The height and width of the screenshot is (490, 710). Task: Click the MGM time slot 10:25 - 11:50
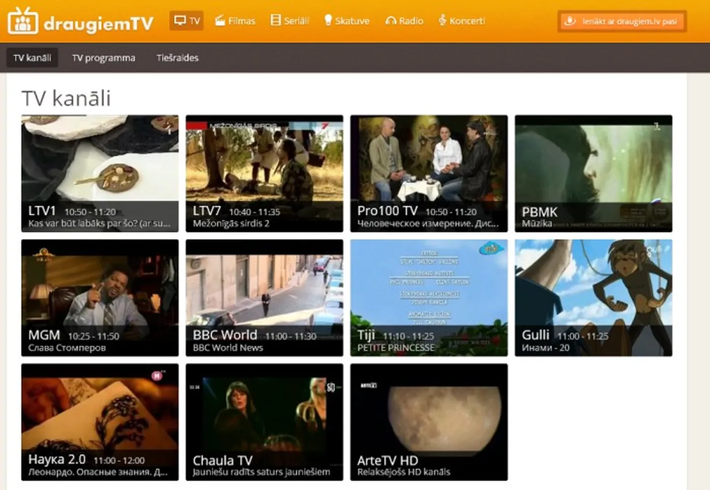pos(94,336)
